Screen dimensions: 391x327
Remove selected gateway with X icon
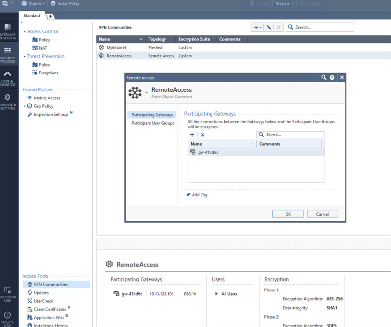[x=203, y=135]
